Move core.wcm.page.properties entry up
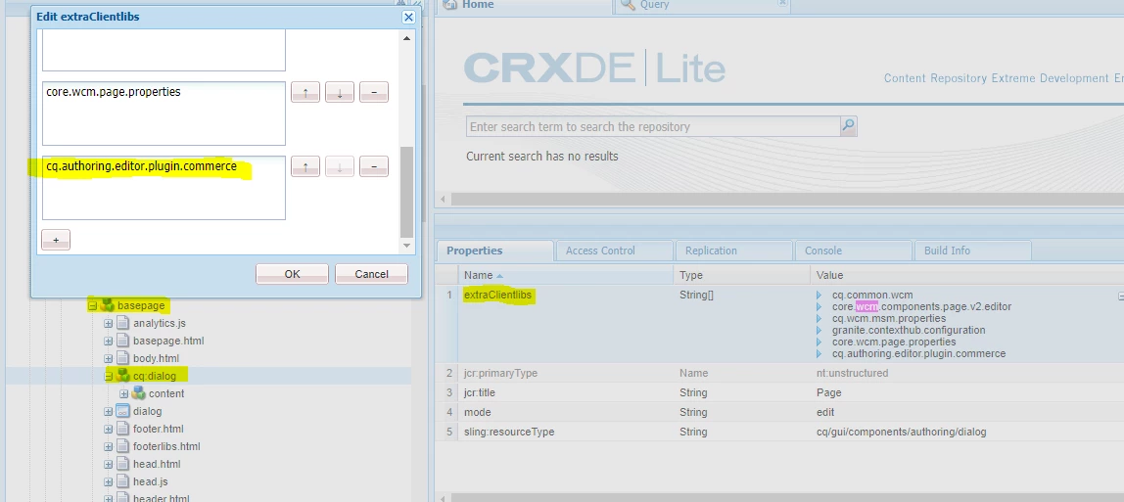Screen dimensions: 1124x502 (305, 92)
